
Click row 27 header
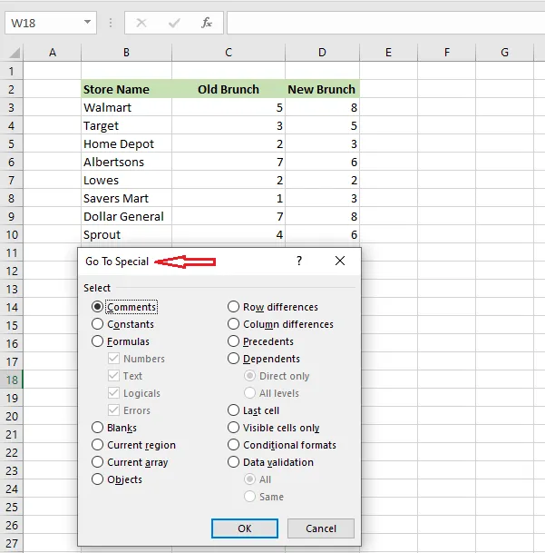coord(12,543)
